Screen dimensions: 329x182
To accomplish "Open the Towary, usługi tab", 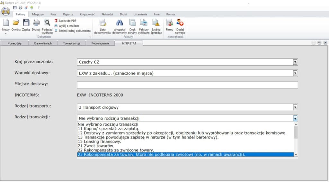I will click(x=71, y=43).
